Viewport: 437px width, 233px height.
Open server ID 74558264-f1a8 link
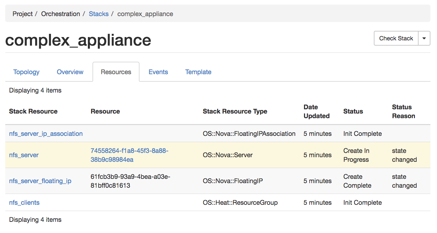point(130,155)
